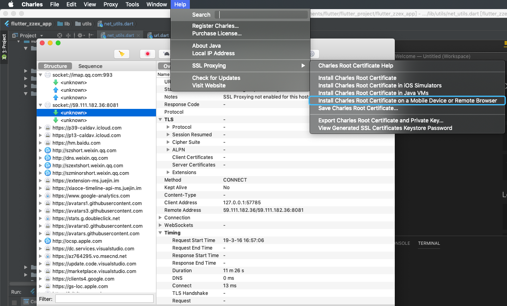Click the Hide panel icon in Project toolbar
Viewport: 507px width, 306px height.
pos(91,35)
